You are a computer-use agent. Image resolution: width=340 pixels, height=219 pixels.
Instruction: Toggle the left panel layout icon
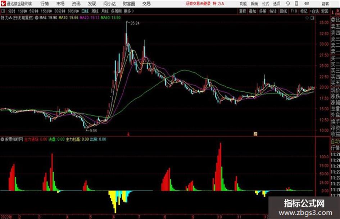coord(3,11)
